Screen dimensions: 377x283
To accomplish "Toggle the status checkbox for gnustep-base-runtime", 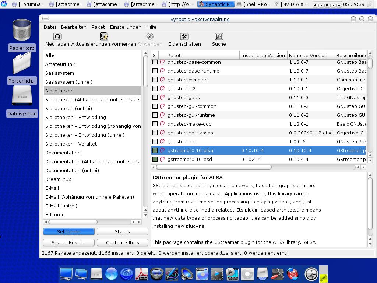I will pos(155,71).
